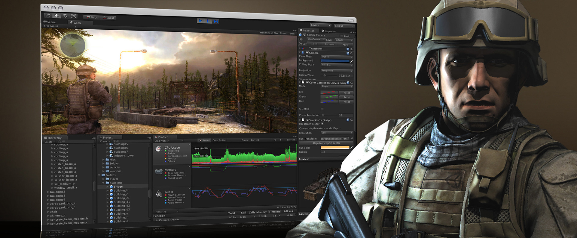Viewport: 577px width, 238px height.
Task: Open the Free Aspect dropdown
Action: pyautogui.click(x=60, y=26)
